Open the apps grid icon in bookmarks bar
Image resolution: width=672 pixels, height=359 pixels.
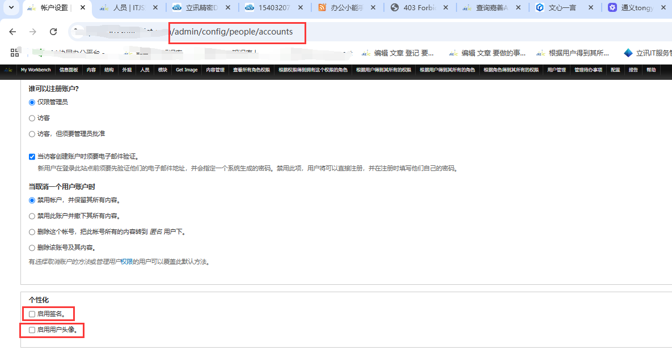point(15,53)
